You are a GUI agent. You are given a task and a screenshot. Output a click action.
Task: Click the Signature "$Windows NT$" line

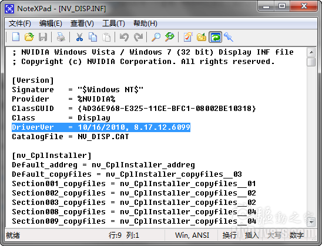(78, 90)
